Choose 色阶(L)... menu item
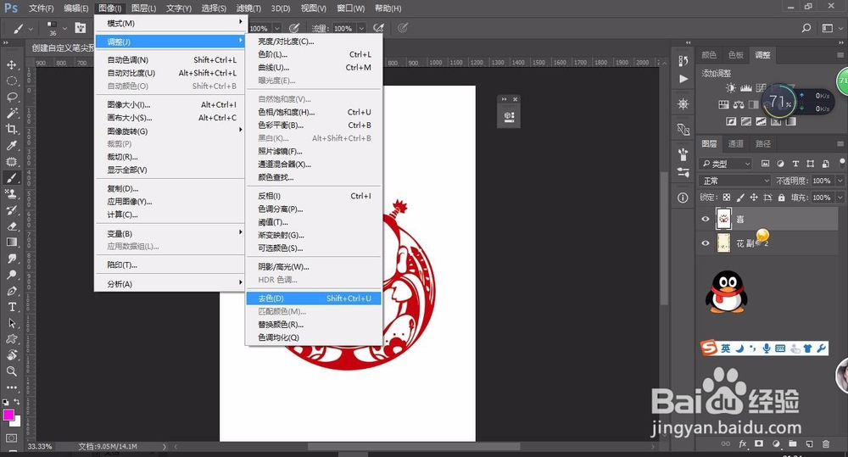The width and height of the screenshot is (848, 457). pyautogui.click(x=314, y=54)
